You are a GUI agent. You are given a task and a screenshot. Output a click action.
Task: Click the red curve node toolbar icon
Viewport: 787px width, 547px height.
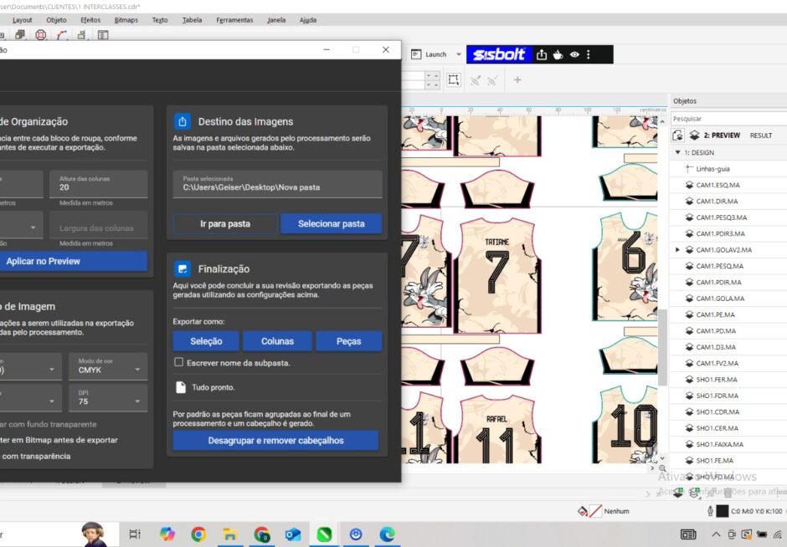(x=62, y=34)
